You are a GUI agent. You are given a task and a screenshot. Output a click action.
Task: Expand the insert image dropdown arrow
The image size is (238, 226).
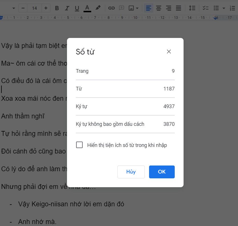click(x=137, y=8)
